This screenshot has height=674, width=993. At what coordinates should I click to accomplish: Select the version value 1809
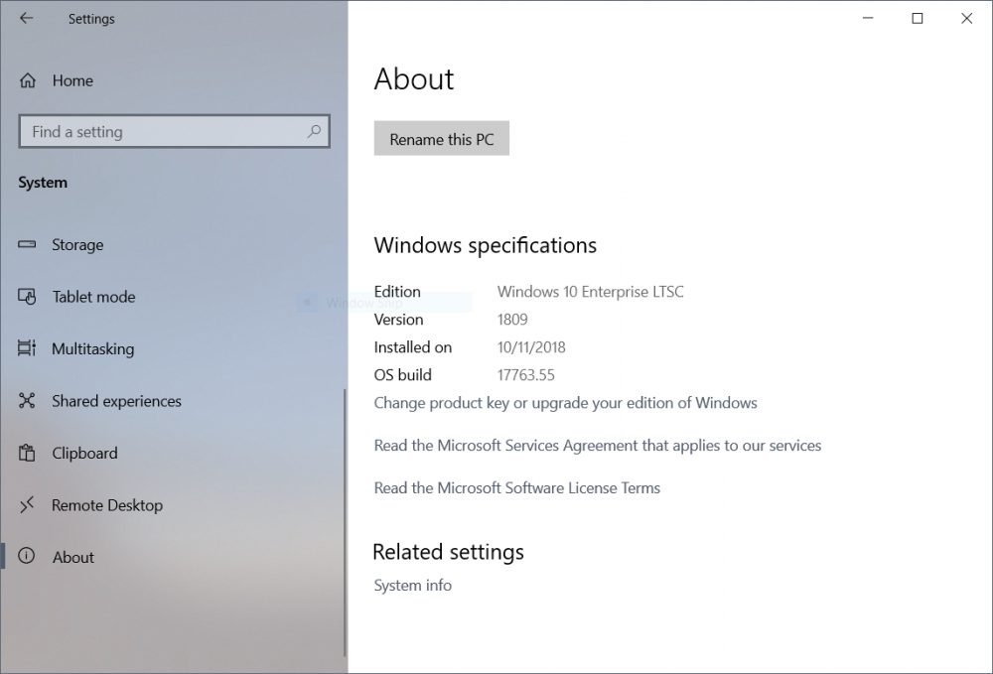(x=512, y=320)
